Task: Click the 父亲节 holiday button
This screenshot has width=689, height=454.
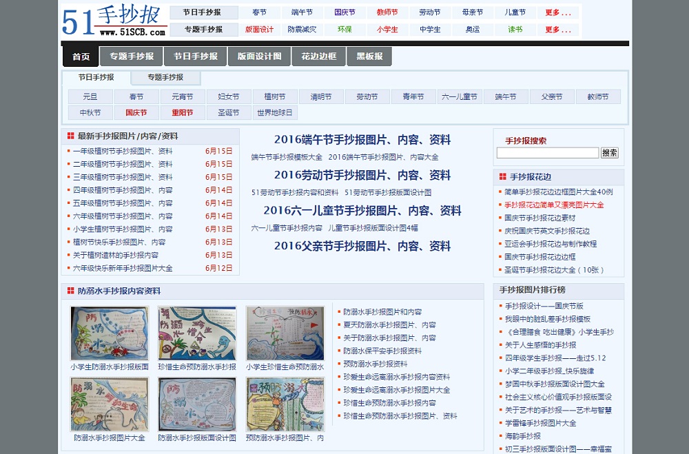Action: coord(551,96)
